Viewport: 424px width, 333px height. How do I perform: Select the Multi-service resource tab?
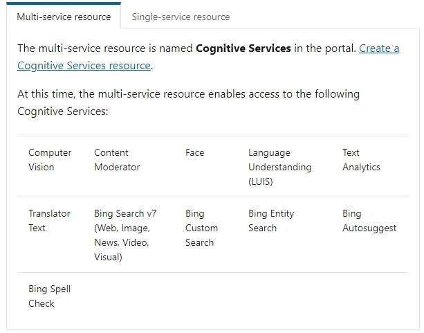[x=64, y=15]
